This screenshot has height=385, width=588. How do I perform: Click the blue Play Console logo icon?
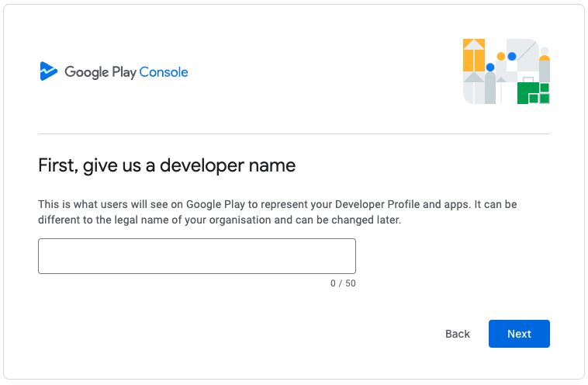pyautogui.click(x=49, y=71)
